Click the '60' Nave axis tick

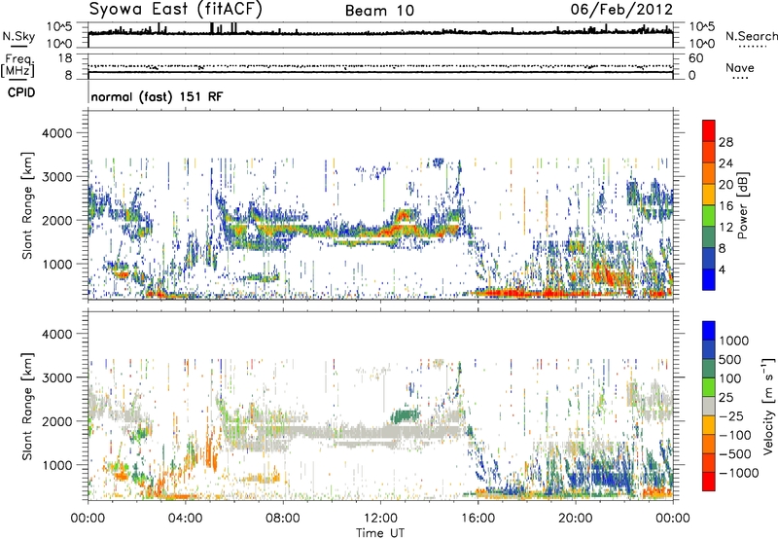point(696,58)
